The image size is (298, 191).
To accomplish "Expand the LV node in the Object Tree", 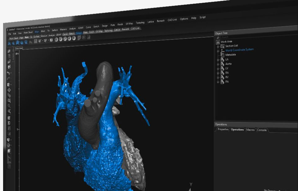I will 218,68.
